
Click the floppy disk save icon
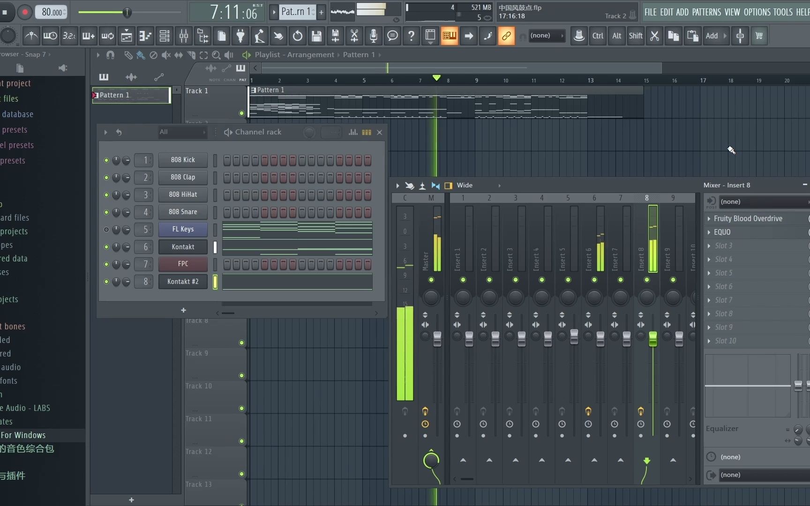(x=316, y=36)
